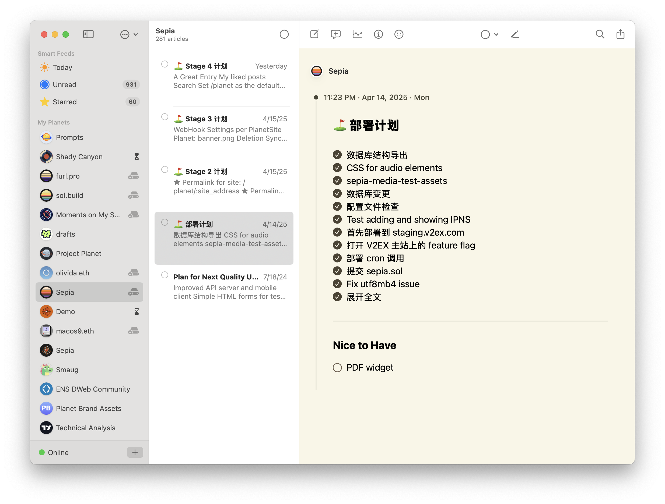Viewport: 665px width, 504px height.
Task: Toggle read status of Stage 3 计划
Action: 165,117
